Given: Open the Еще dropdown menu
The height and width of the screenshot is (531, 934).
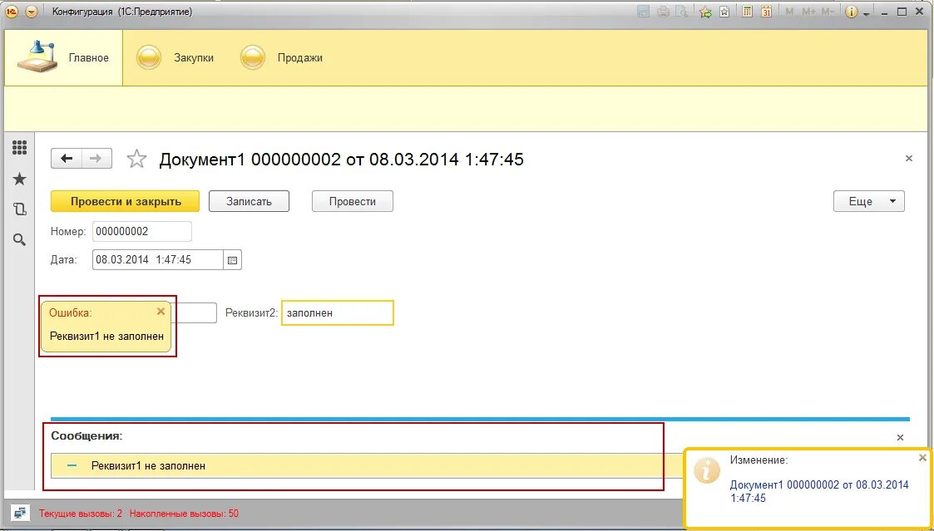Looking at the screenshot, I should click(869, 201).
